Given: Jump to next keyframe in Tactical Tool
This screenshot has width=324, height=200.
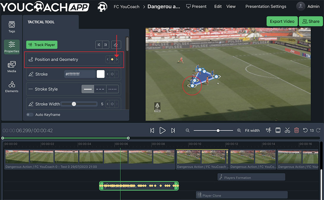Looking at the screenshot, I should [105, 45].
